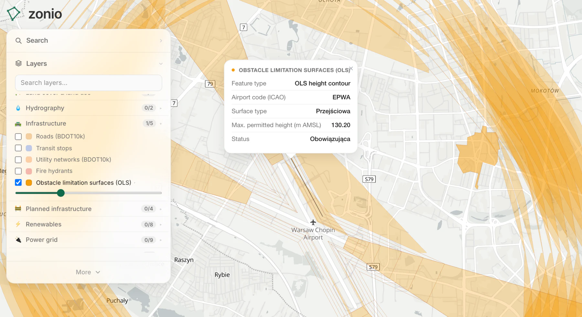
Task: Click the Planned infrastructure group name
Action: point(59,209)
